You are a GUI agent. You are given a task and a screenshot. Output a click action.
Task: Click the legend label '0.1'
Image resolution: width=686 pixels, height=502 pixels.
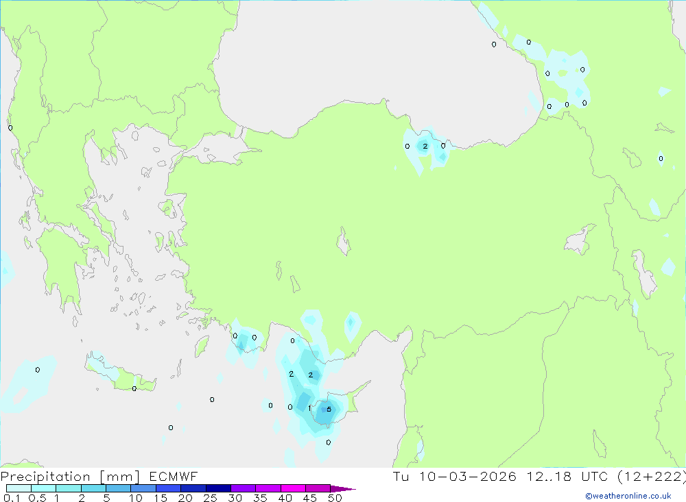coord(12,498)
